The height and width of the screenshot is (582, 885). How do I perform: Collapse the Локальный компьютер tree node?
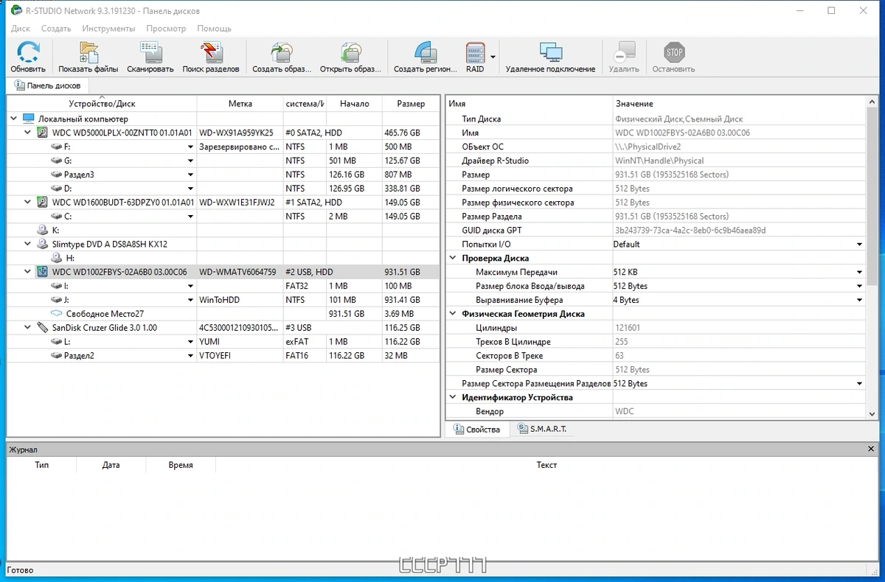[15, 119]
